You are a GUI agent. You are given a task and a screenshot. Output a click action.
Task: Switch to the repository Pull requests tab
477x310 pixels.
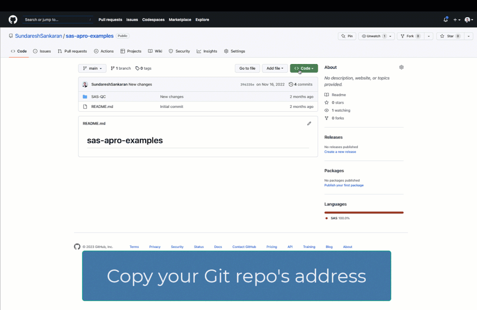pyautogui.click(x=73, y=51)
